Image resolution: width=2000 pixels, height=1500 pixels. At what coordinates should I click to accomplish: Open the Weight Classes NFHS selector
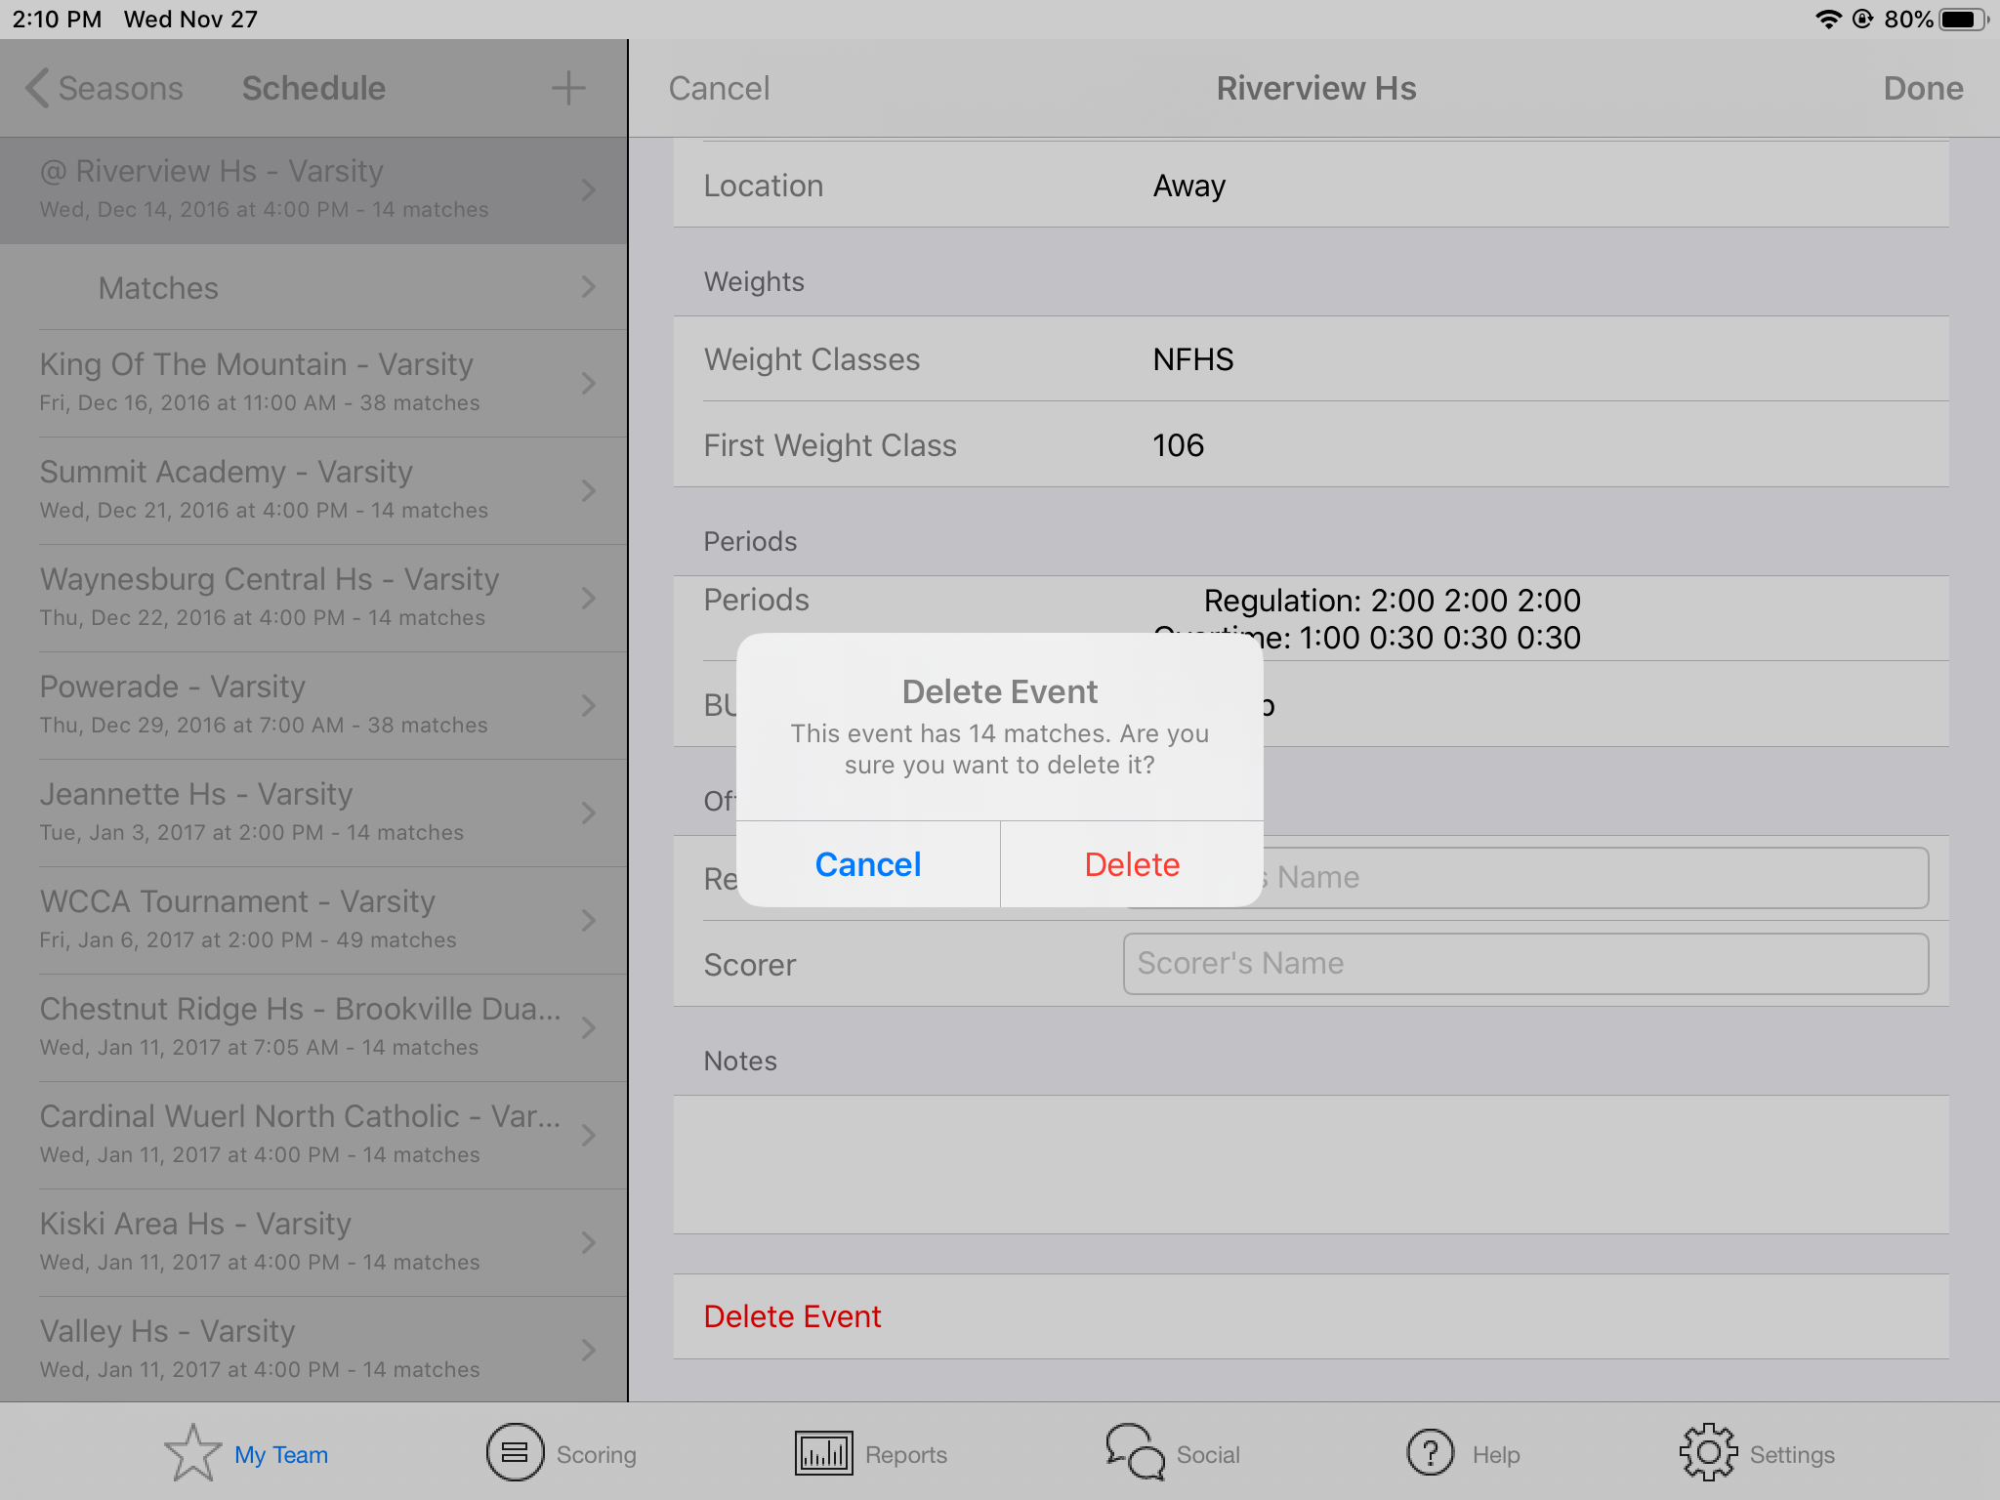point(1311,359)
